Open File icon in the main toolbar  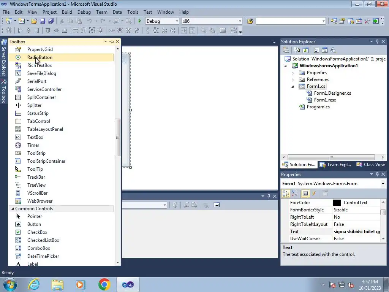(34, 21)
